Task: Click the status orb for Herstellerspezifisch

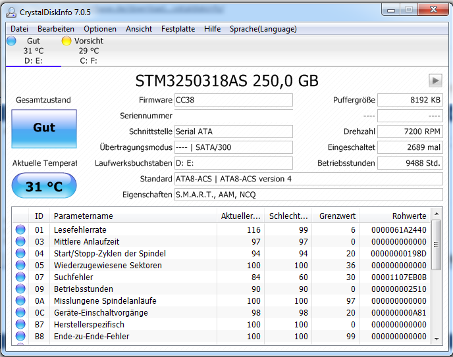Action: [20, 324]
